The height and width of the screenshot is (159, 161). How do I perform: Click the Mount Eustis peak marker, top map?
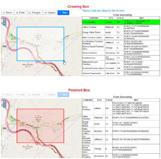[28, 63]
